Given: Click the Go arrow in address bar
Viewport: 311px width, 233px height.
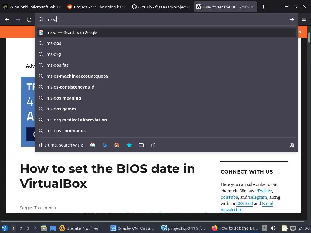Looking at the screenshot, I should point(292,19).
